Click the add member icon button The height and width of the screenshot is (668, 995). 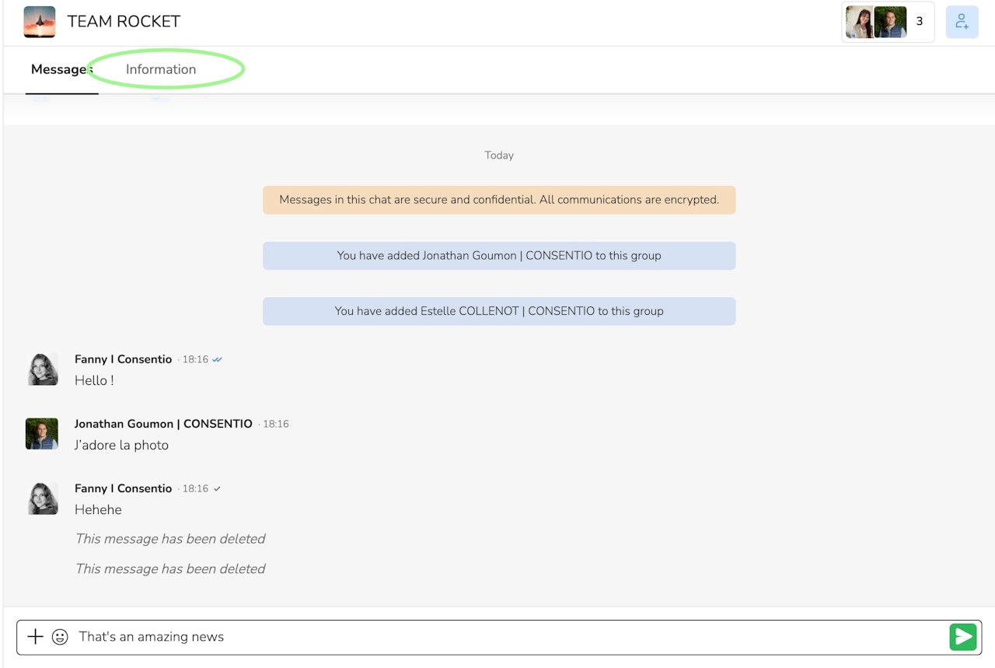coord(962,22)
